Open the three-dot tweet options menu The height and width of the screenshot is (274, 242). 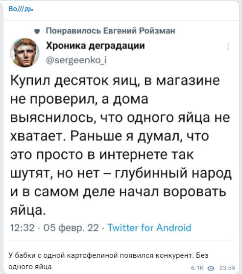(228, 46)
